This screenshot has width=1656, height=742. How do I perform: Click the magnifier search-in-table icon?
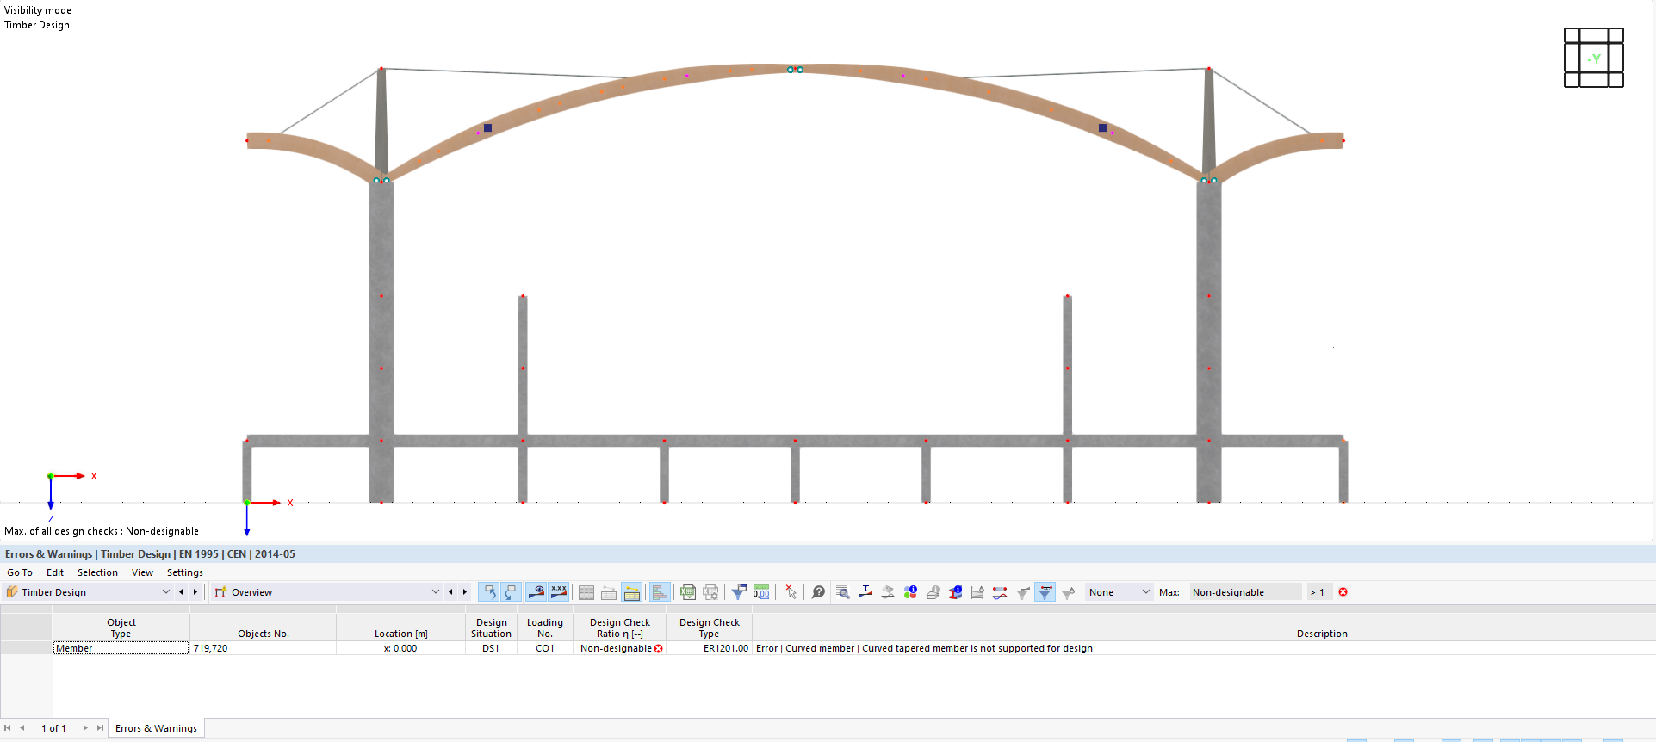pyautogui.click(x=843, y=592)
